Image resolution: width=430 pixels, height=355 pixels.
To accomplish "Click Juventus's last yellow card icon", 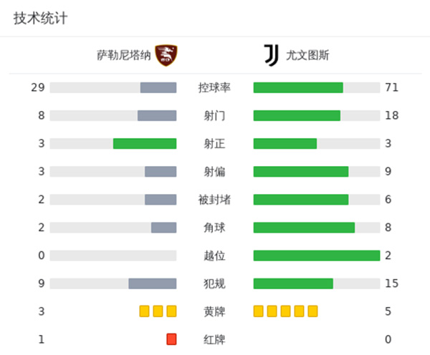I will coord(312,311).
